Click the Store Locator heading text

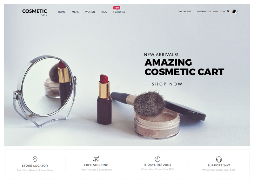point(35,166)
